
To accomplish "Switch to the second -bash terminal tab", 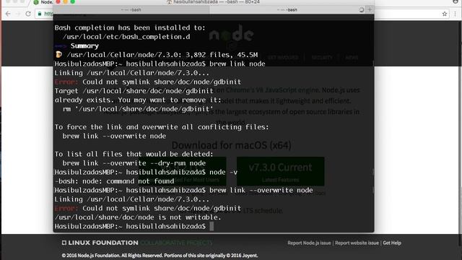I will click(287, 9).
